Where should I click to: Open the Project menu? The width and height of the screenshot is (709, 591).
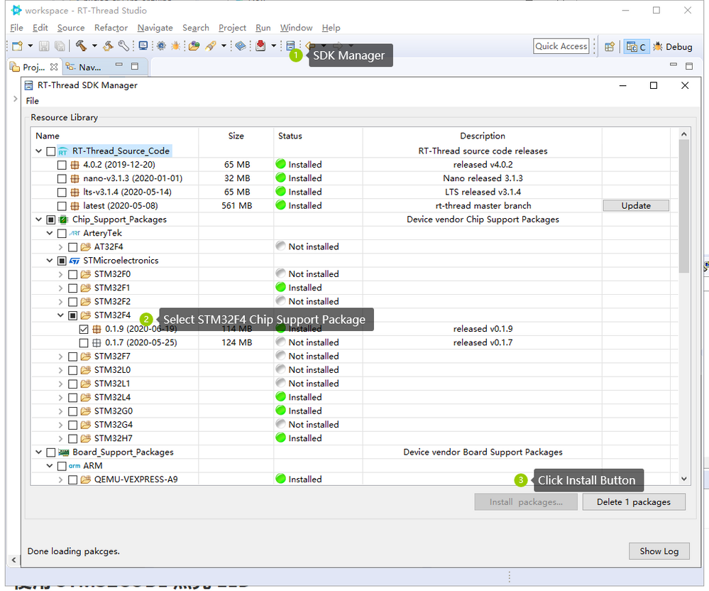(232, 28)
